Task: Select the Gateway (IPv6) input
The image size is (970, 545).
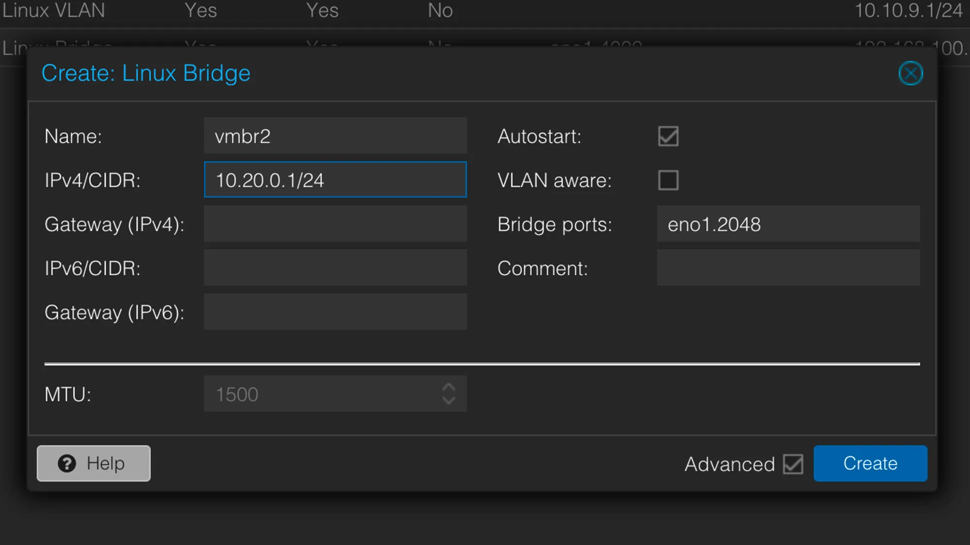Action: coord(335,312)
